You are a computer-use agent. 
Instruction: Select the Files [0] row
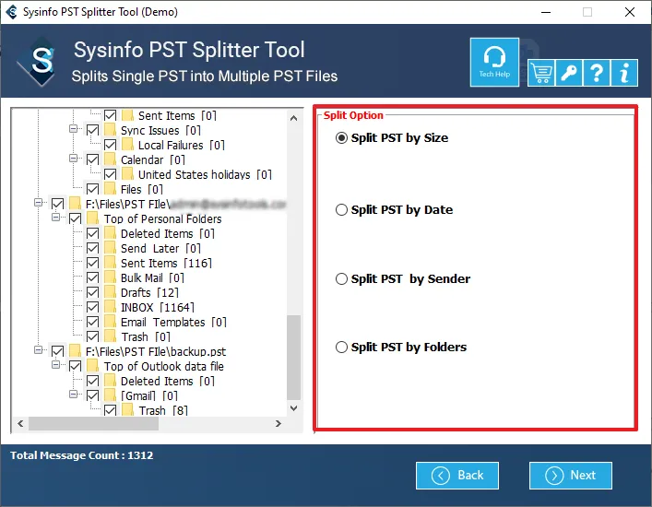pyautogui.click(x=142, y=189)
